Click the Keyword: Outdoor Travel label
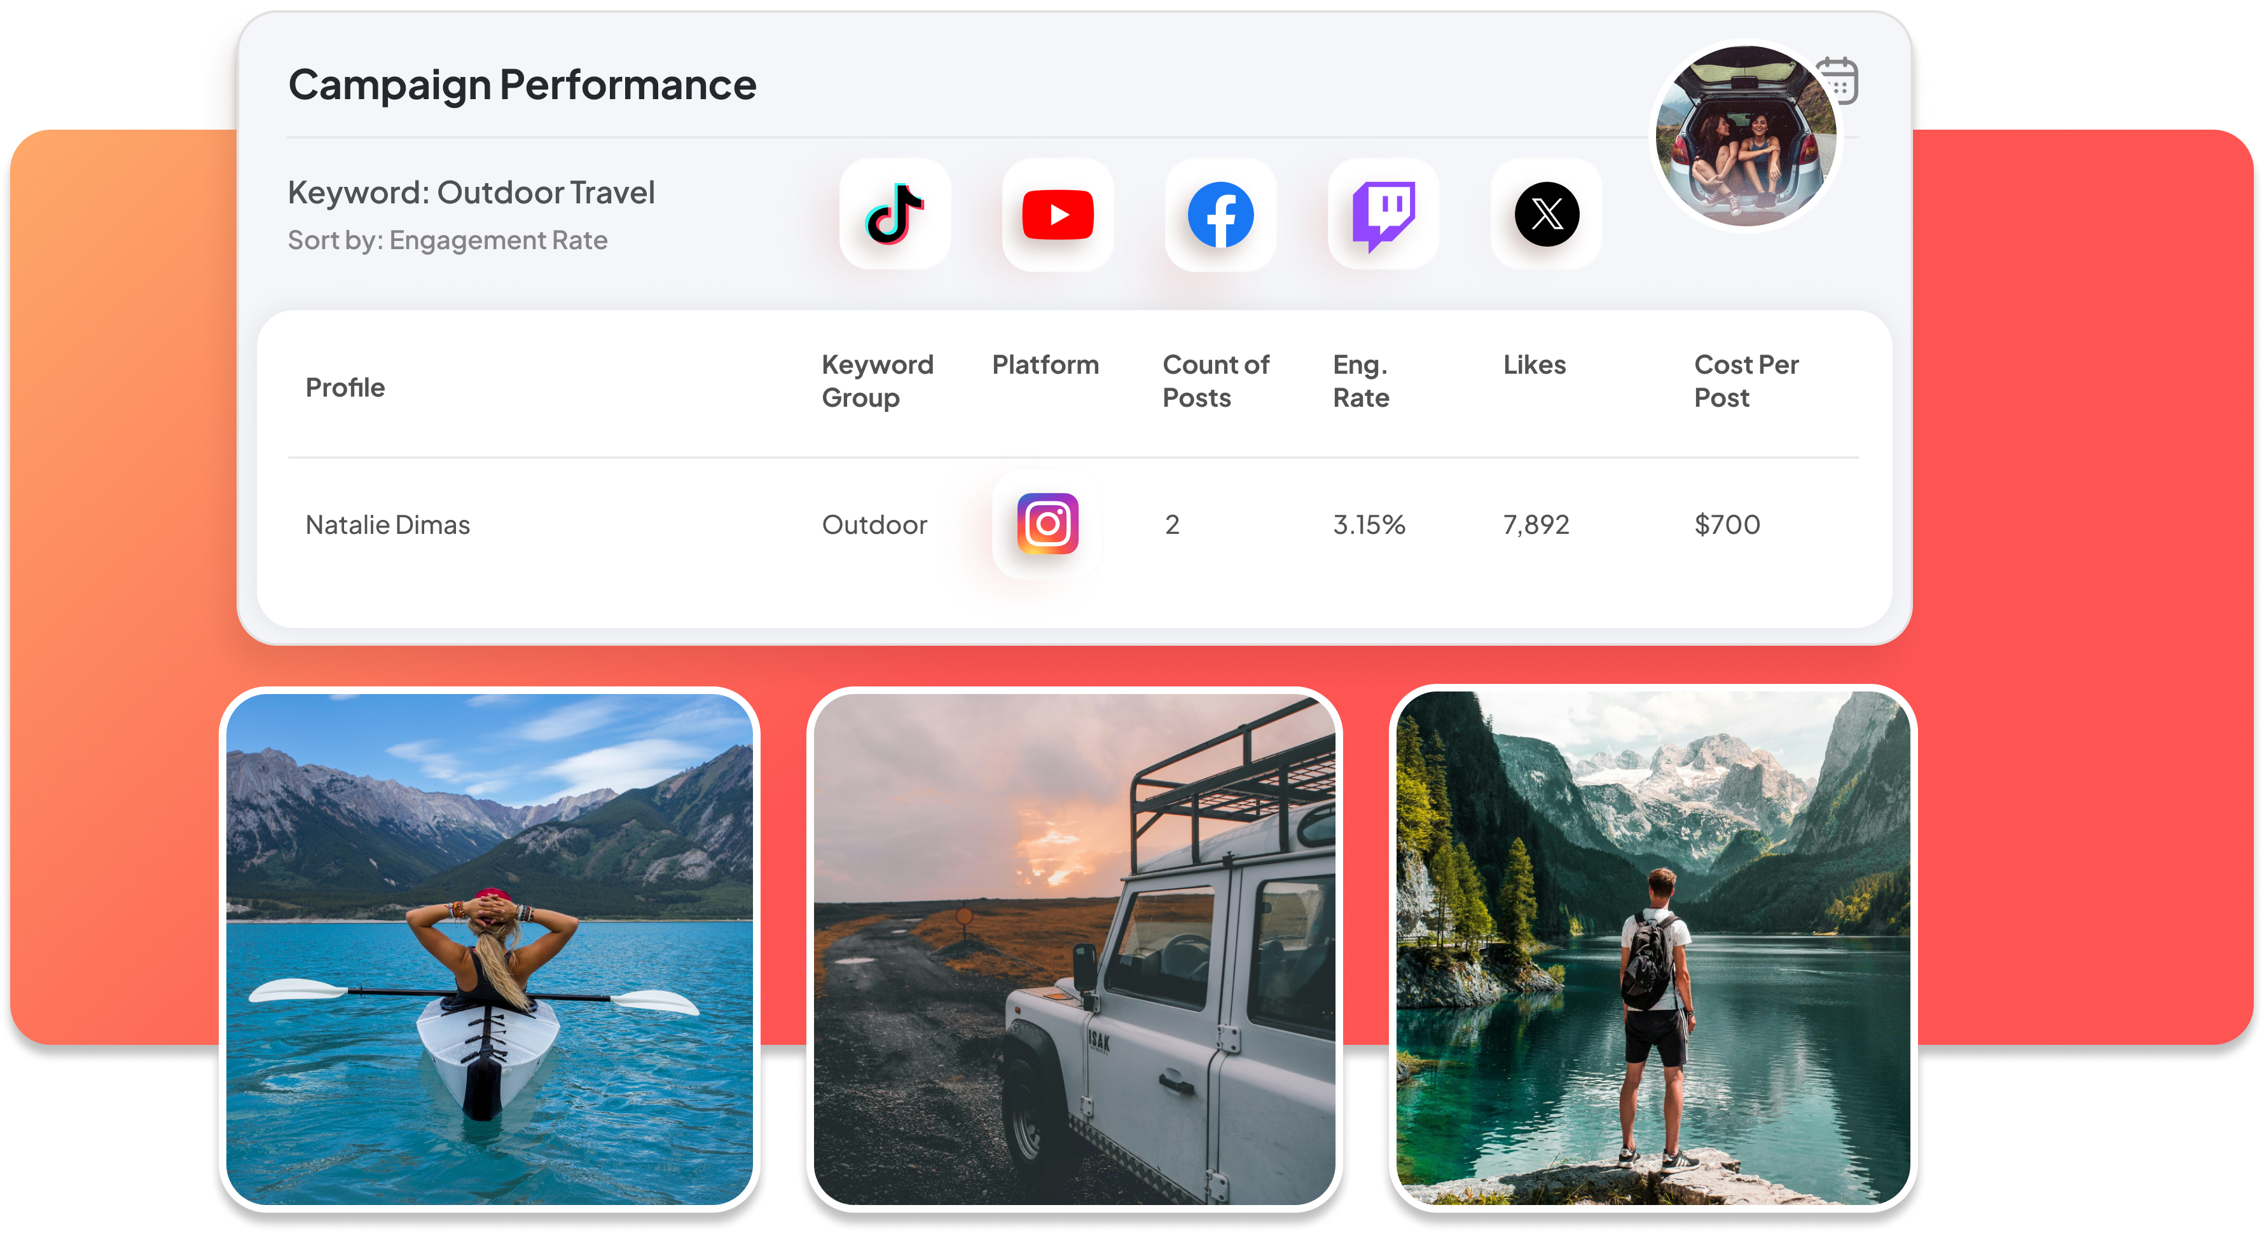 pos(471,193)
